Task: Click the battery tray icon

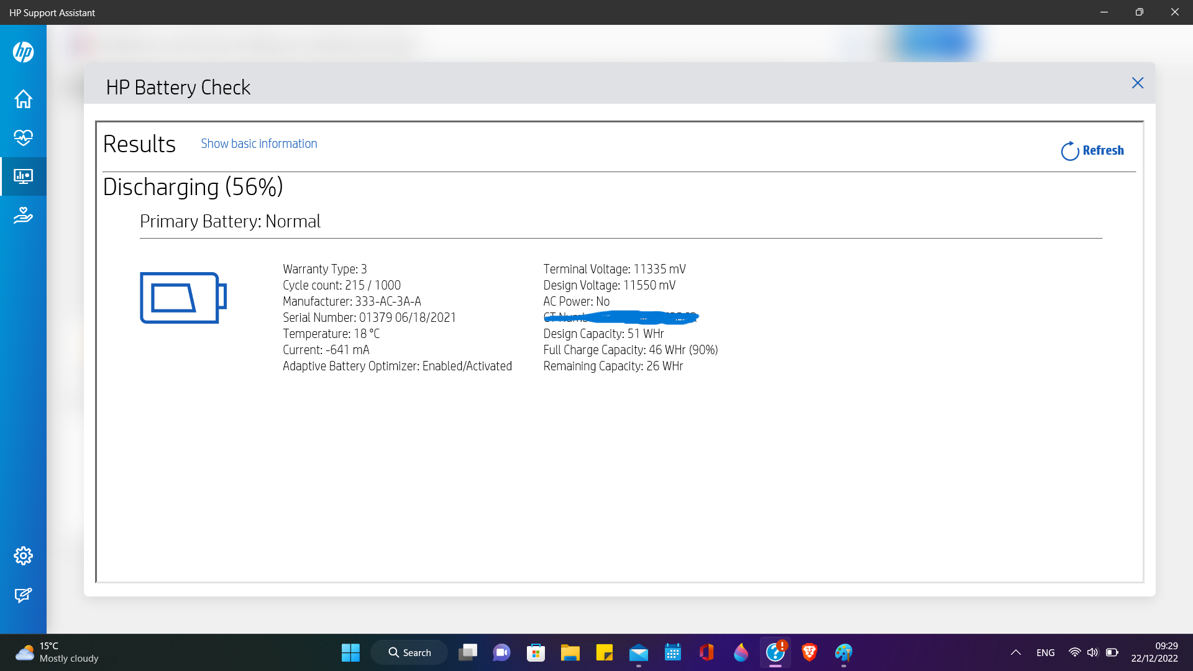Action: click(x=1112, y=652)
